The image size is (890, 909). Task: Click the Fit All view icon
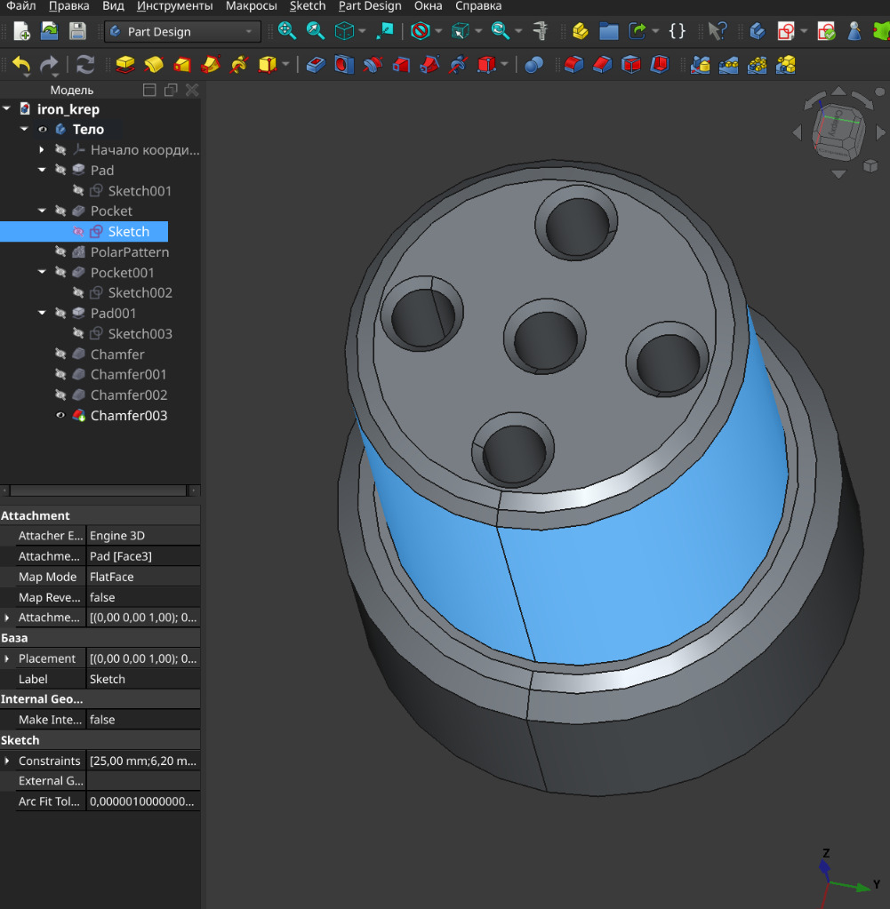286,31
